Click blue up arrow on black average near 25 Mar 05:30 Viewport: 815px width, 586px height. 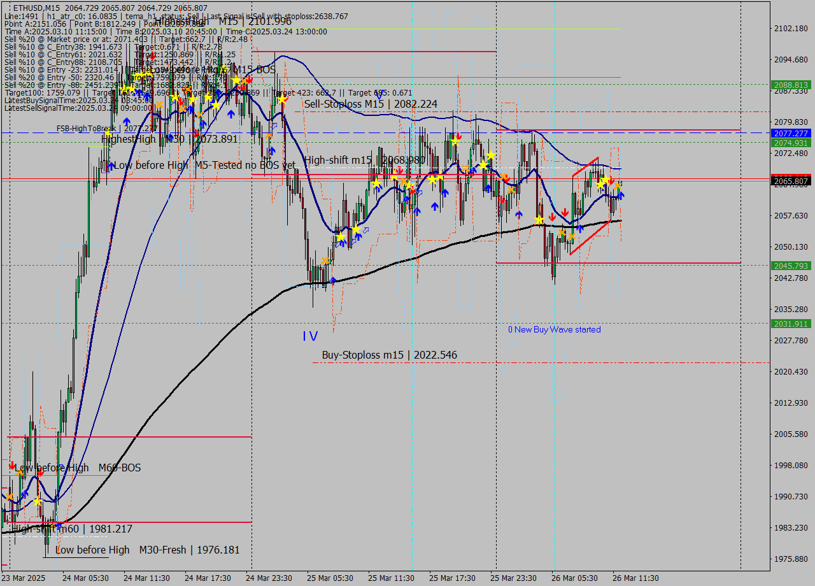[333, 280]
